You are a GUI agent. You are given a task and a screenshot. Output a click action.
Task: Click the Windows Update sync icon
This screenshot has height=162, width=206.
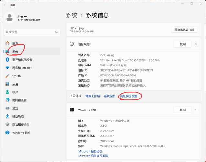pos(7,133)
